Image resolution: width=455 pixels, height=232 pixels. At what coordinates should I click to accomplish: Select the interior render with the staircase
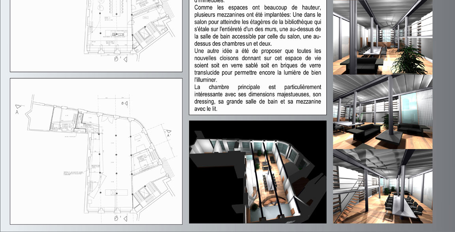click(x=382, y=186)
